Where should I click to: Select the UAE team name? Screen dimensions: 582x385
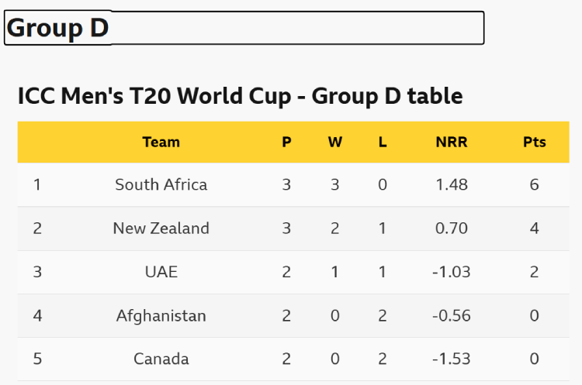161,272
